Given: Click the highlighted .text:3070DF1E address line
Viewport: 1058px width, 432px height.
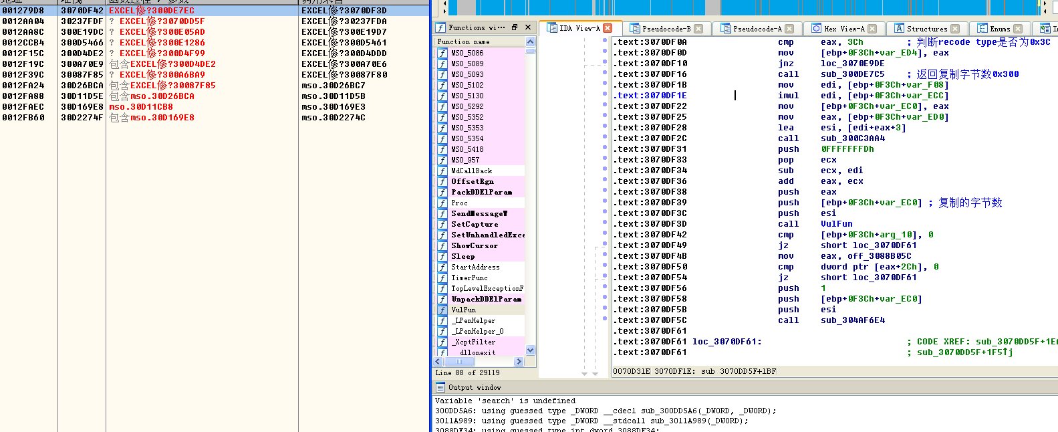Looking at the screenshot, I should [x=651, y=96].
